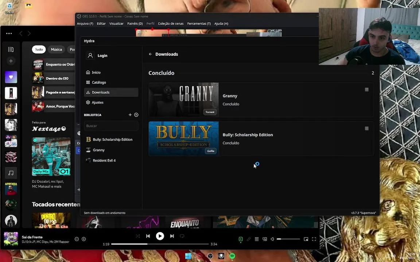Viewport: 420px width, 262px height.
Task: Select the Tudo filter chip in Spotify
Action: click(x=39, y=49)
